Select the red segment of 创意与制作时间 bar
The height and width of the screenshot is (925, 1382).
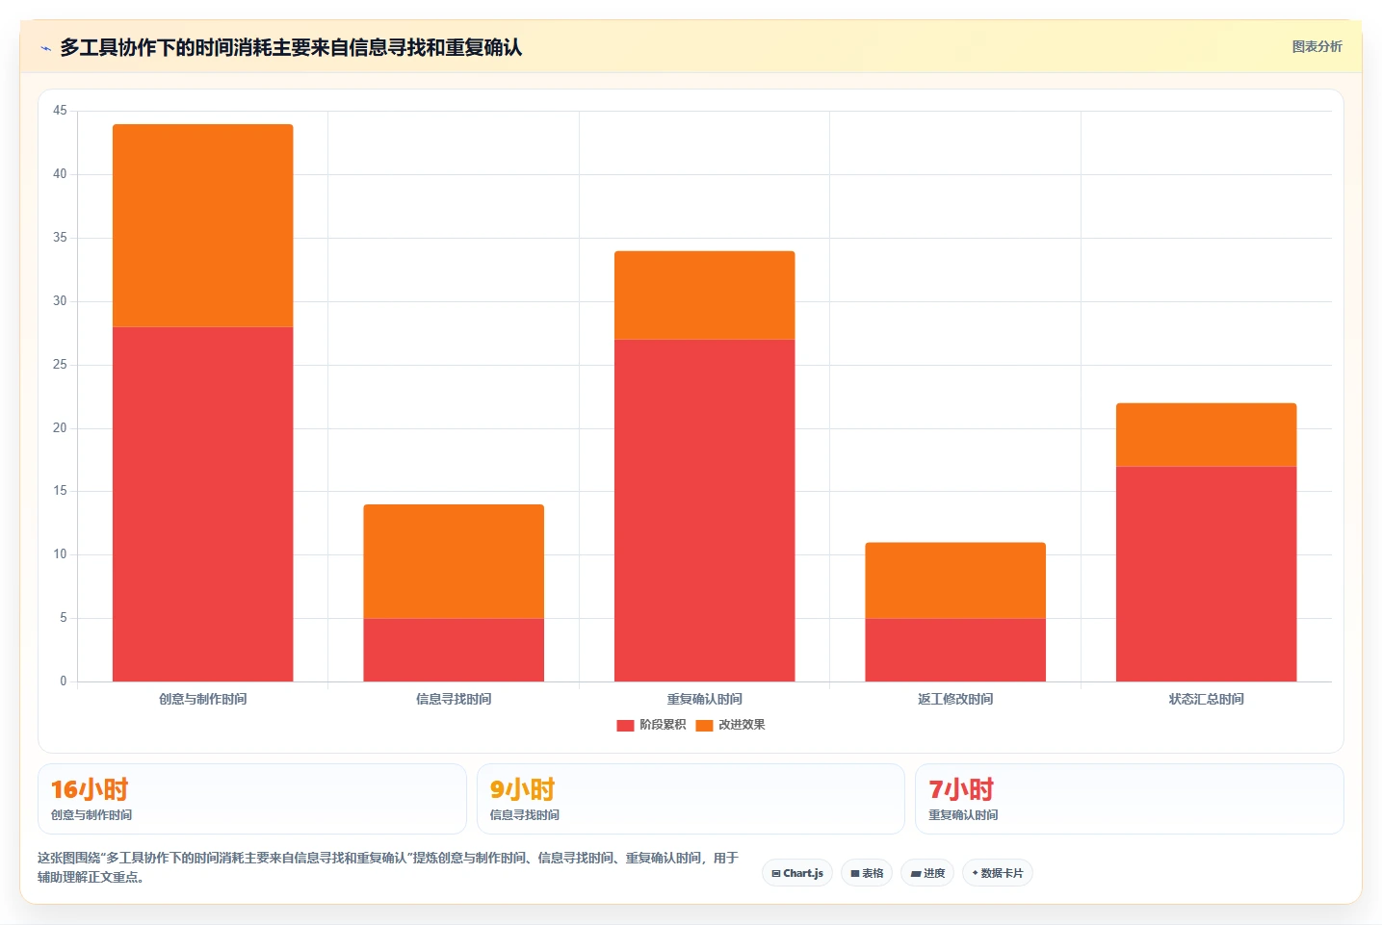pos(202,504)
